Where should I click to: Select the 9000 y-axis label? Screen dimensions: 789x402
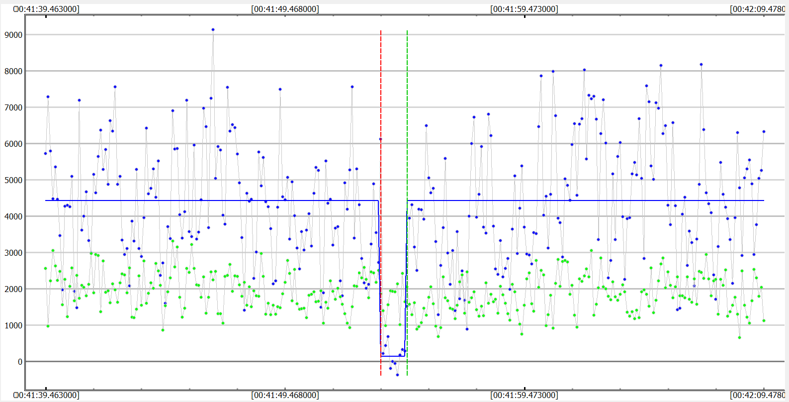(13, 35)
